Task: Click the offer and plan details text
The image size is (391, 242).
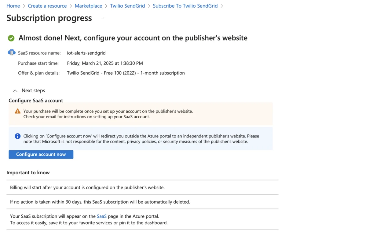Action: (x=126, y=73)
